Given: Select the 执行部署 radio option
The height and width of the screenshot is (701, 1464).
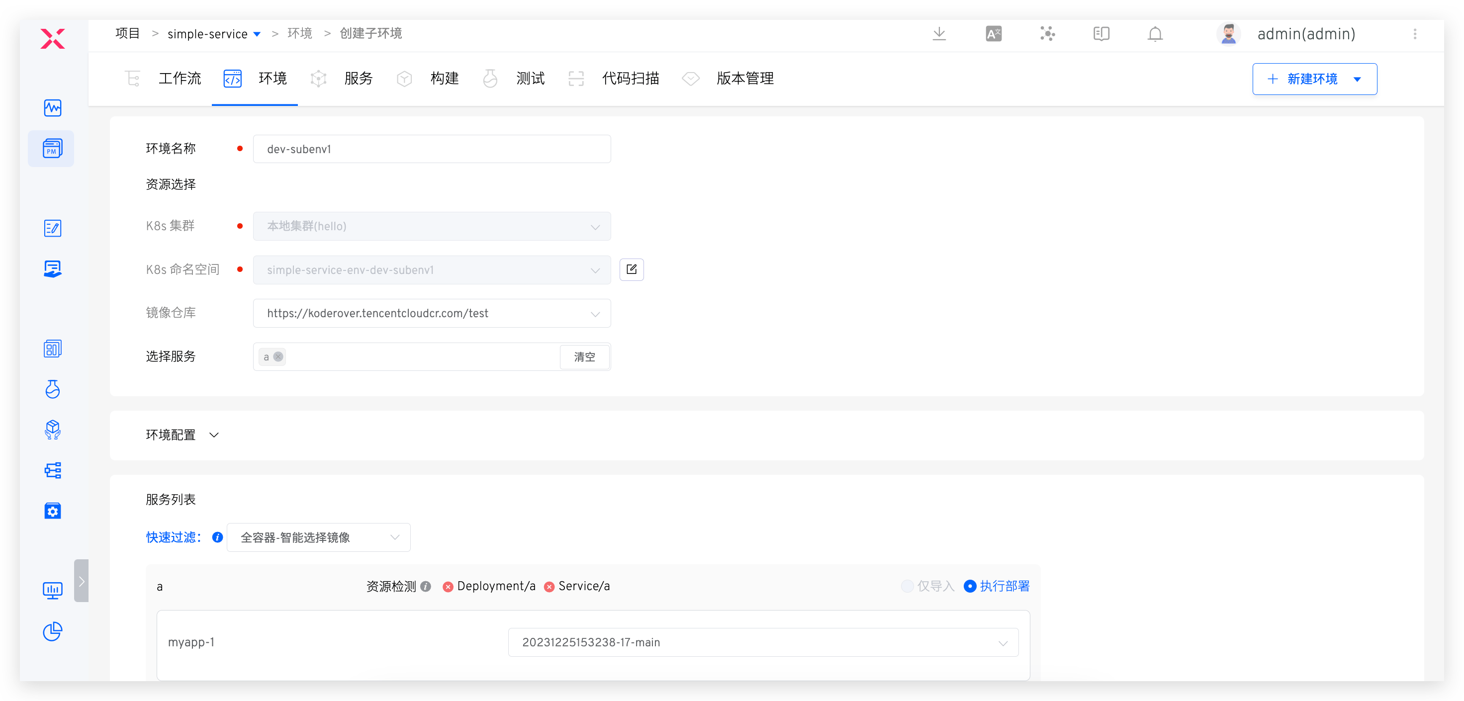Looking at the screenshot, I should [x=997, y=586].
